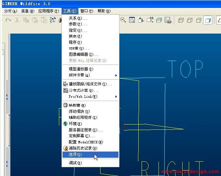Image resolution: width=221 pixels, height=176 pixels.
Task: Open 辅助应用程序(X) entry
Action: (x=90, y=117)
